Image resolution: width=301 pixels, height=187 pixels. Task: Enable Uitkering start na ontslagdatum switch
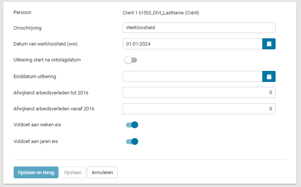131,60
